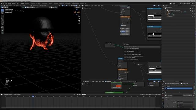
Task: Click the play animation button in timeline
Action: (x=82, y=94)
